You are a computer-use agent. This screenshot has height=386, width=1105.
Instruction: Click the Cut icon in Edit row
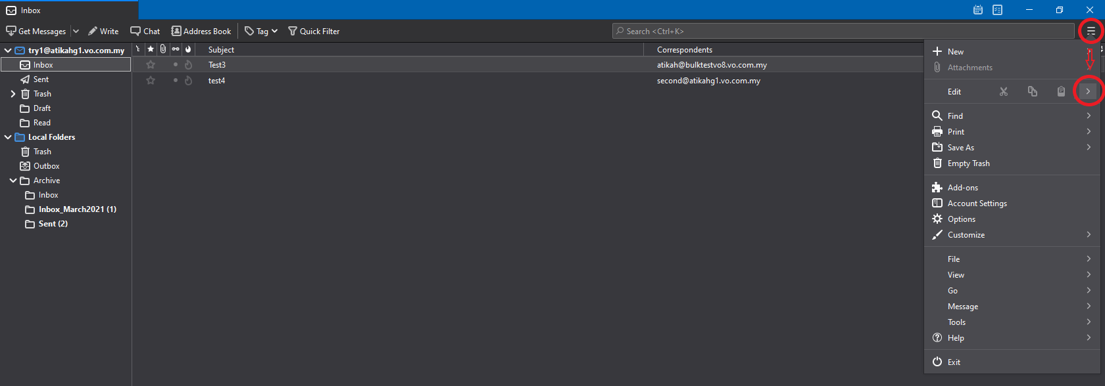point(1003,92)
